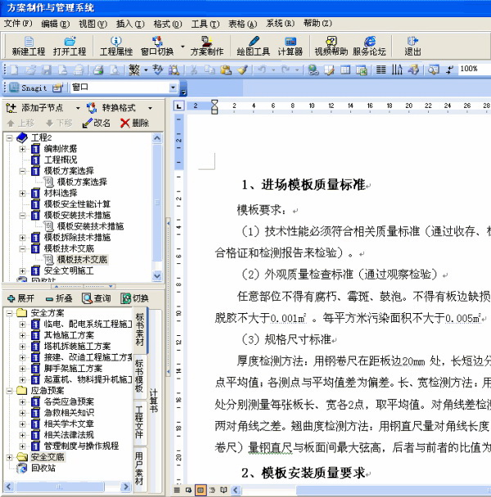
Task: Click the 改名 rename button
Action: [x=97, y=123]
